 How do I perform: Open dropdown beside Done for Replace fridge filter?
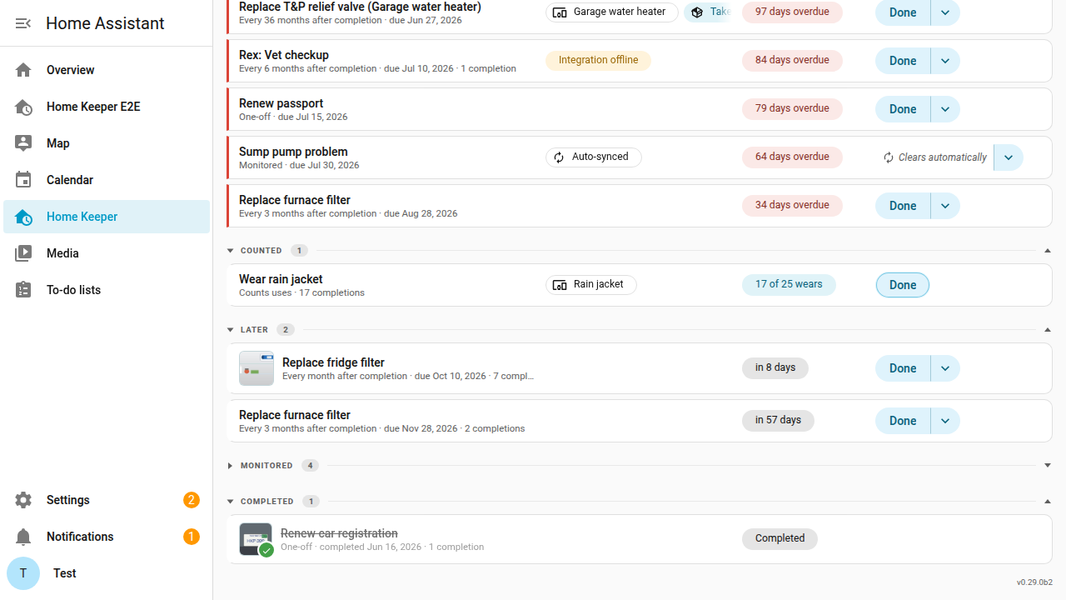pyautogui.click(x=945, y=368)
